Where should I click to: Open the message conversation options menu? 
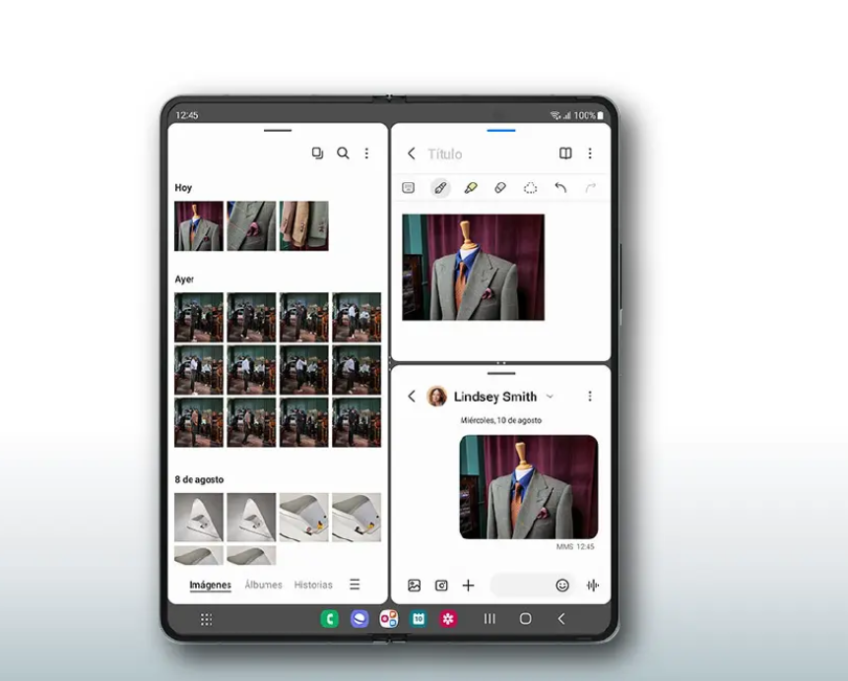590,397
